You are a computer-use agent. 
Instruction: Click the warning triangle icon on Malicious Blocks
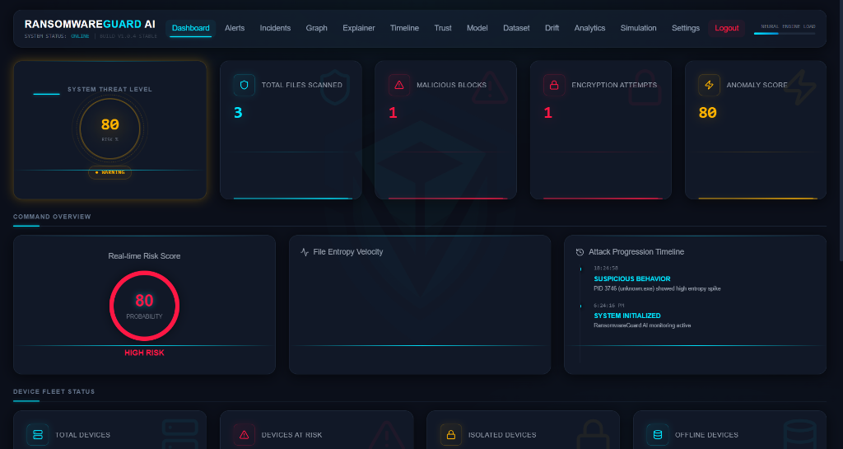tap(399, 85)
